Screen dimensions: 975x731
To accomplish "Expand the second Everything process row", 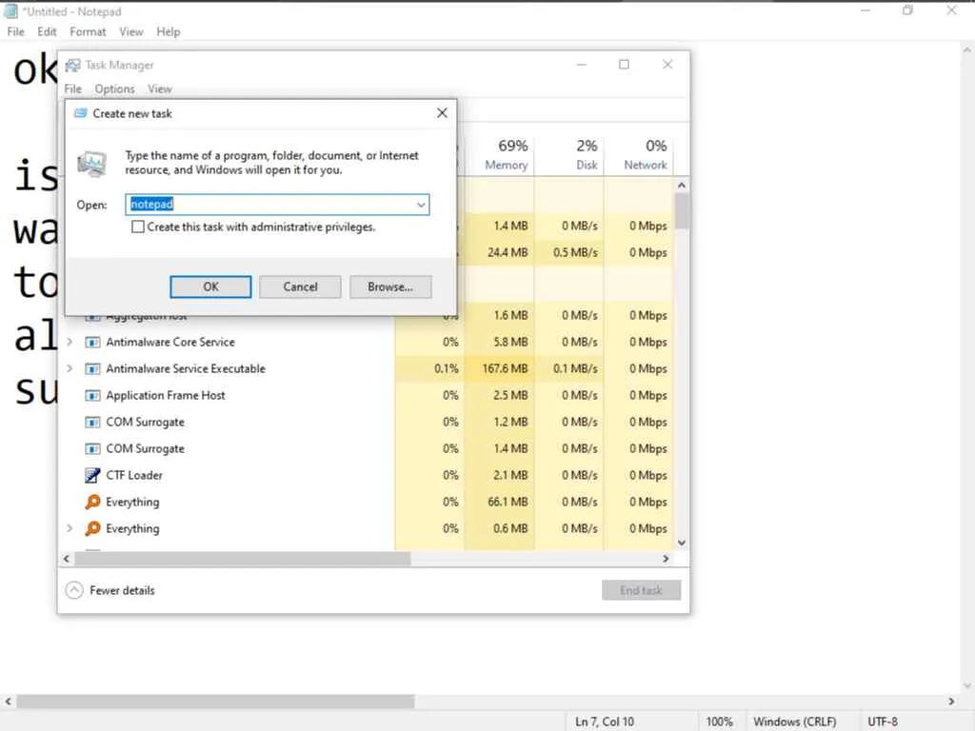I will [70, 529].
